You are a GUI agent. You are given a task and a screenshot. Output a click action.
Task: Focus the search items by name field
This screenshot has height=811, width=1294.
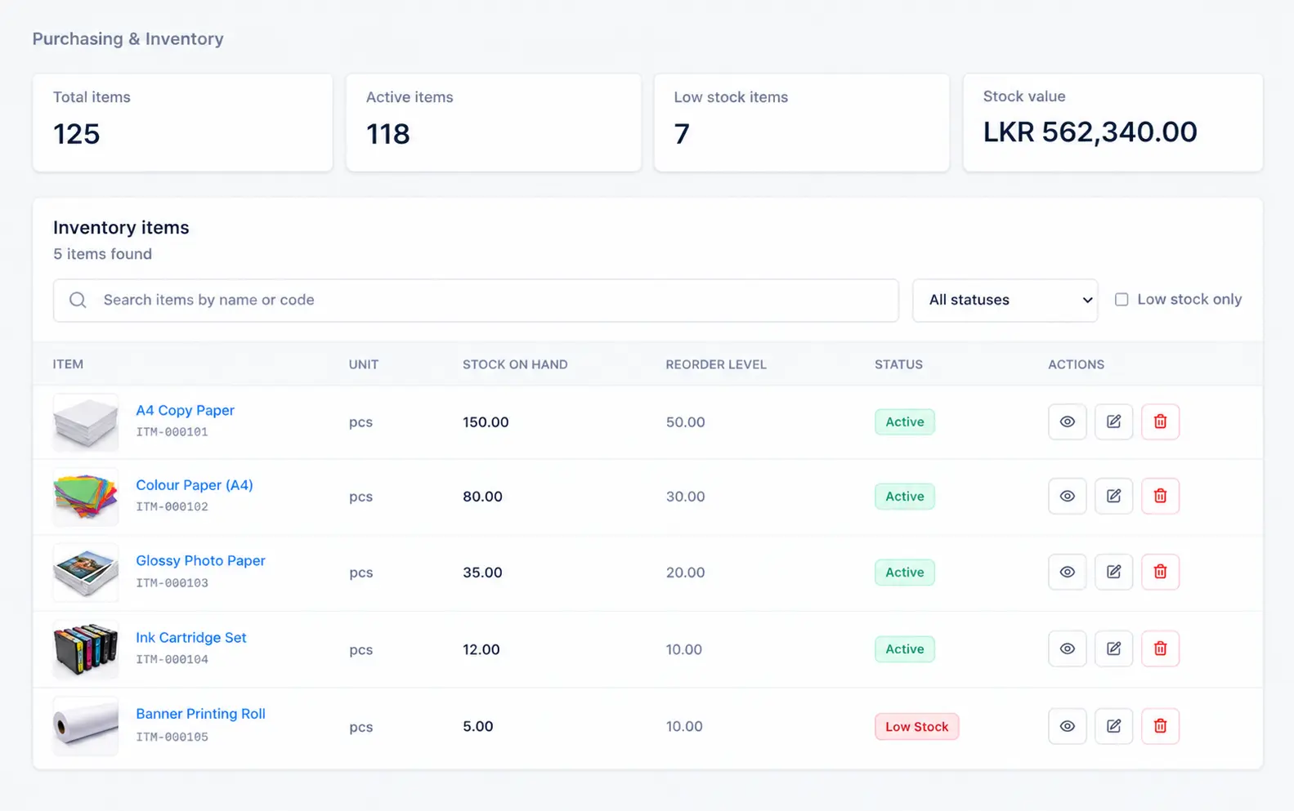pos(476,300)
